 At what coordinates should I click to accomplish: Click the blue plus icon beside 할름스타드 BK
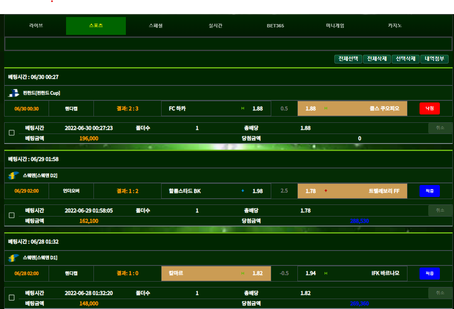(243, 191)
